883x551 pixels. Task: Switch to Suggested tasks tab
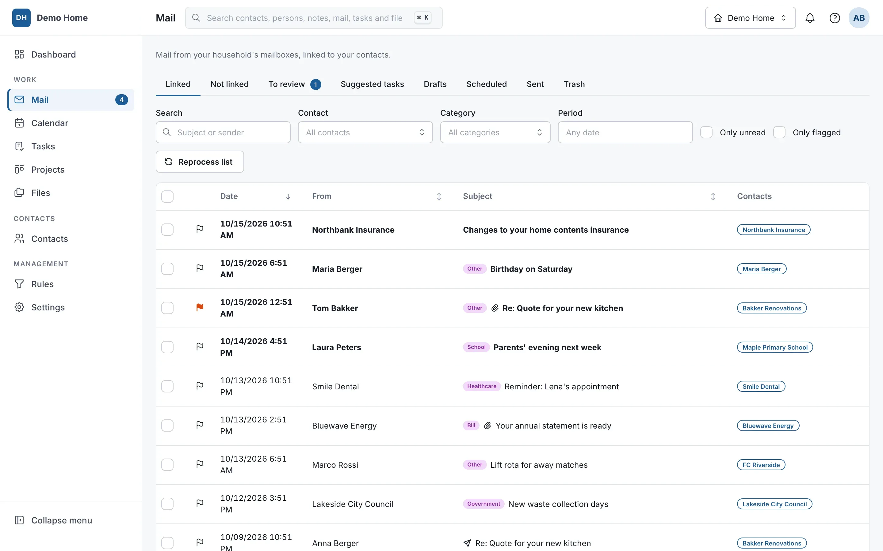pos(372,84)
